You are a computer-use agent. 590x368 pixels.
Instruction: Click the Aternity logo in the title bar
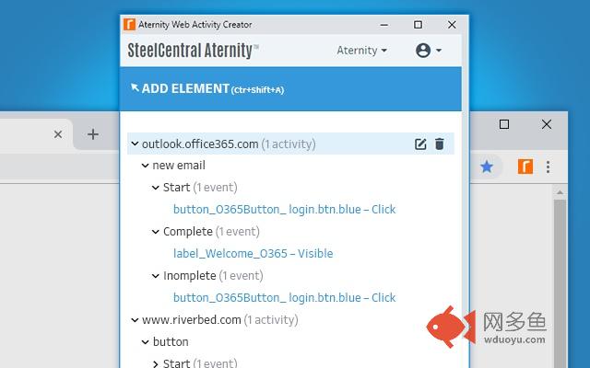[130, 25]
